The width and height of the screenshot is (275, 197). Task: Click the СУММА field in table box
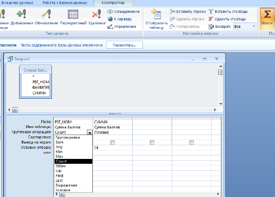click(39, 93)
